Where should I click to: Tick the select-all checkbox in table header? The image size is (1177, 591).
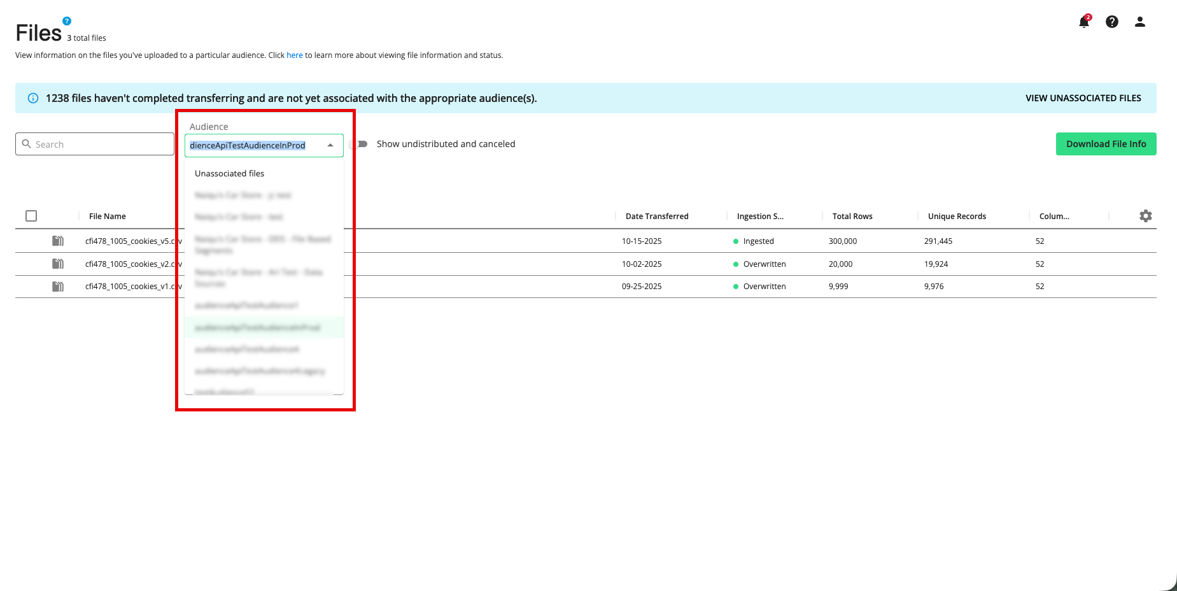pyautogui.click(x=31, y=216)
